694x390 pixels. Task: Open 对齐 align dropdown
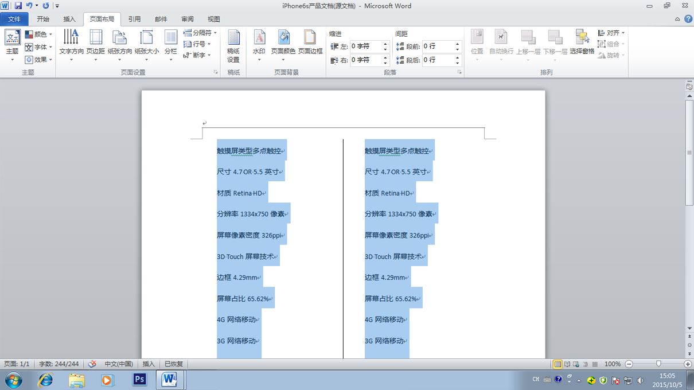[611, 33]
